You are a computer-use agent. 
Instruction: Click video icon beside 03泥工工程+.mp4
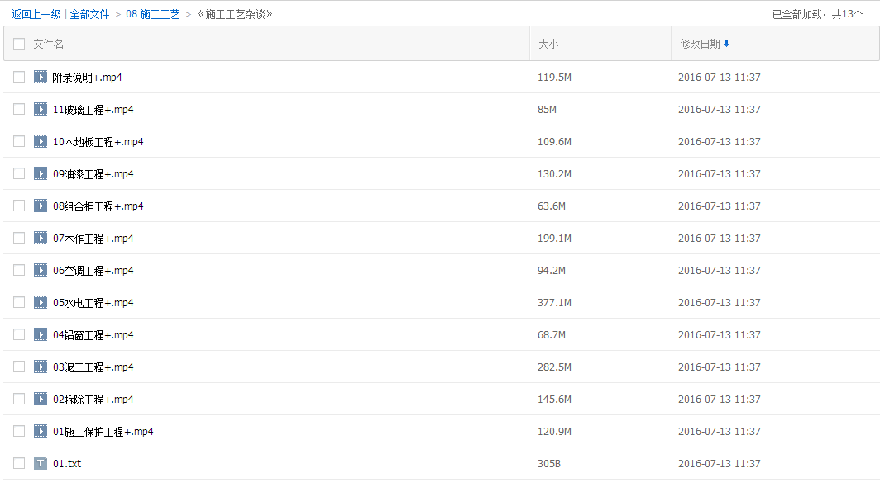pyautogui.click(x=41, y=367)
